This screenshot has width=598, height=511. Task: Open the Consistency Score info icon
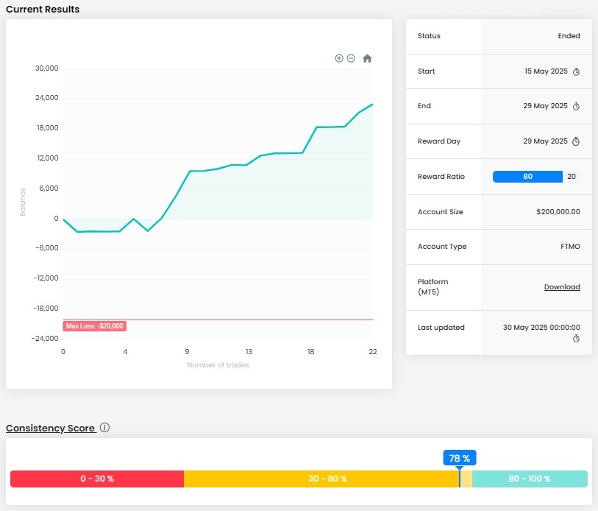coord(104,428)
